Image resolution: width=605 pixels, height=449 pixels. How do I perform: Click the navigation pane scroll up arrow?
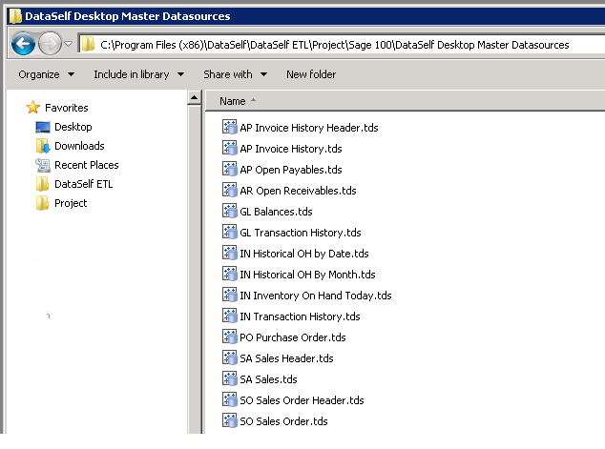[195, 99]
